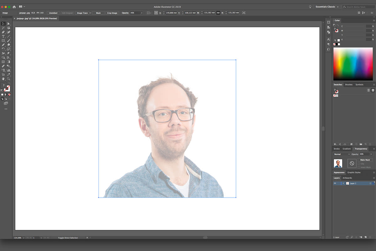Viewport: 376px width, 251px height.
Task: Click the Image Trace button
Action: tap(82, 13)
